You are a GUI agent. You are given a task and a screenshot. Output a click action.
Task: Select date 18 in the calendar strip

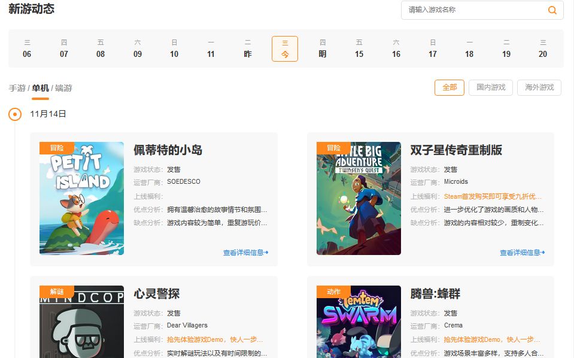(469, 48)
